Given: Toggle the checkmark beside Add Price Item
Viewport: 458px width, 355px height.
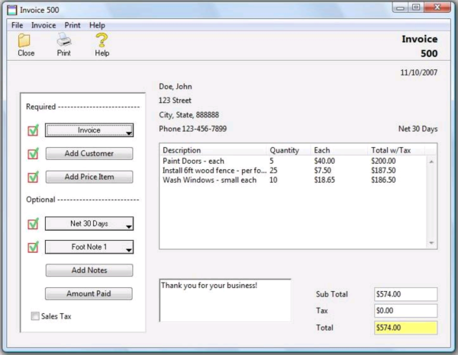Looking at the screenshot, I should [33, 177].
